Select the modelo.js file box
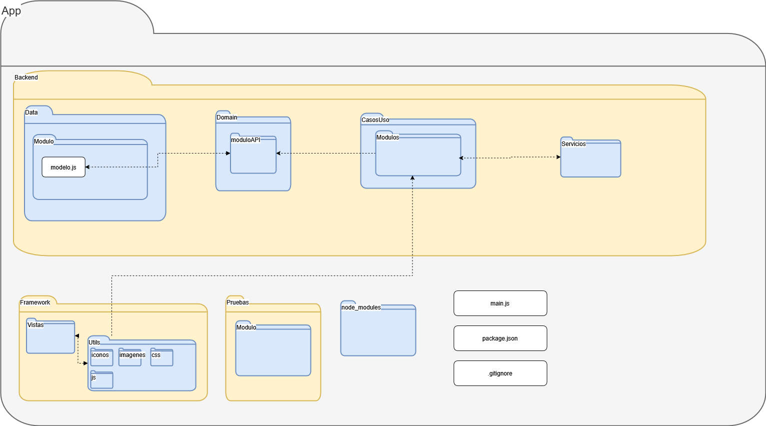 63,167
